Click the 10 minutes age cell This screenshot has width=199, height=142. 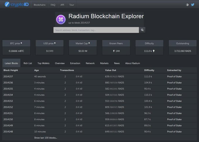pos(40,132)
